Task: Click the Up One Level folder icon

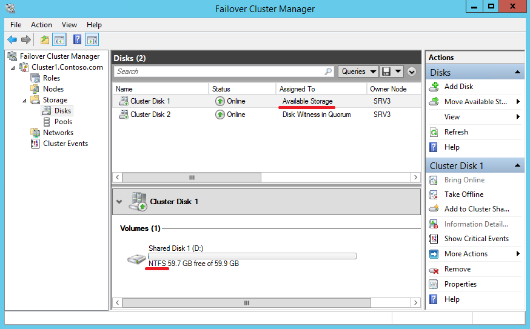Action: pos(44,40)
